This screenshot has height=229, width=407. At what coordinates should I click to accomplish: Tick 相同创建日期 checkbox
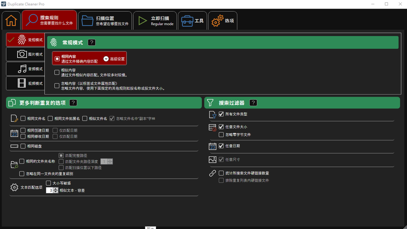click(23, 130)
